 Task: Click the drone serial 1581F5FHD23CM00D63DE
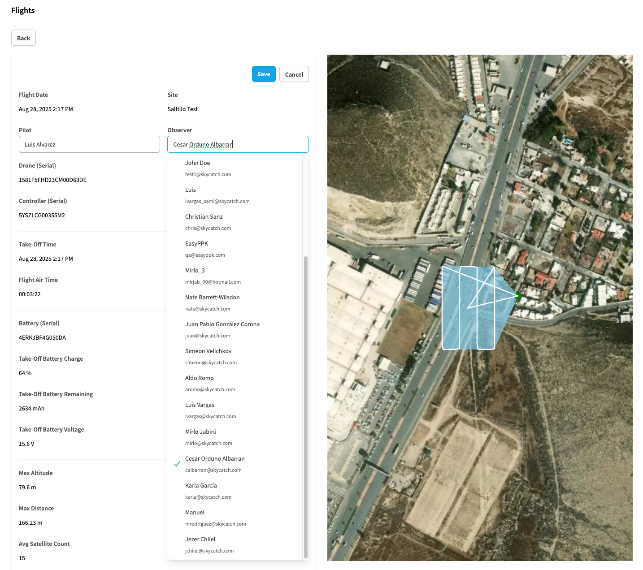point(52,180)
